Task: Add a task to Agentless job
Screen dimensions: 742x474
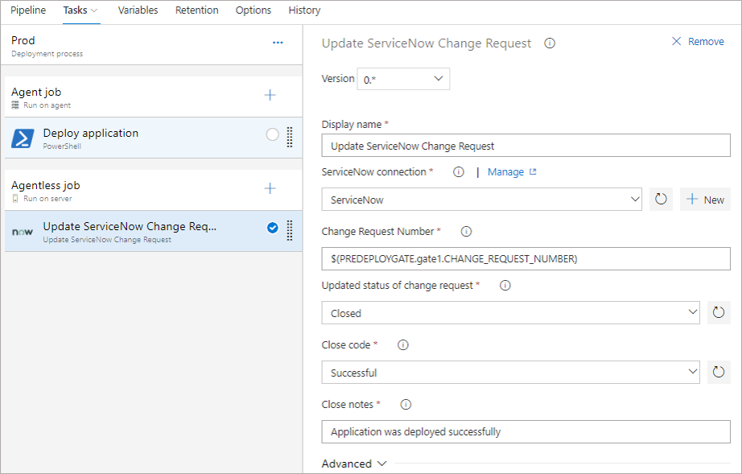Action: (x=270, y=188)
